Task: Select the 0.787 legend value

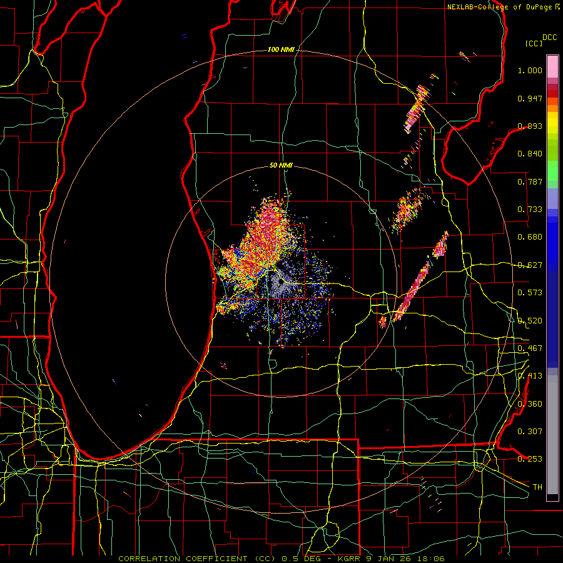Action: (530, 181)
